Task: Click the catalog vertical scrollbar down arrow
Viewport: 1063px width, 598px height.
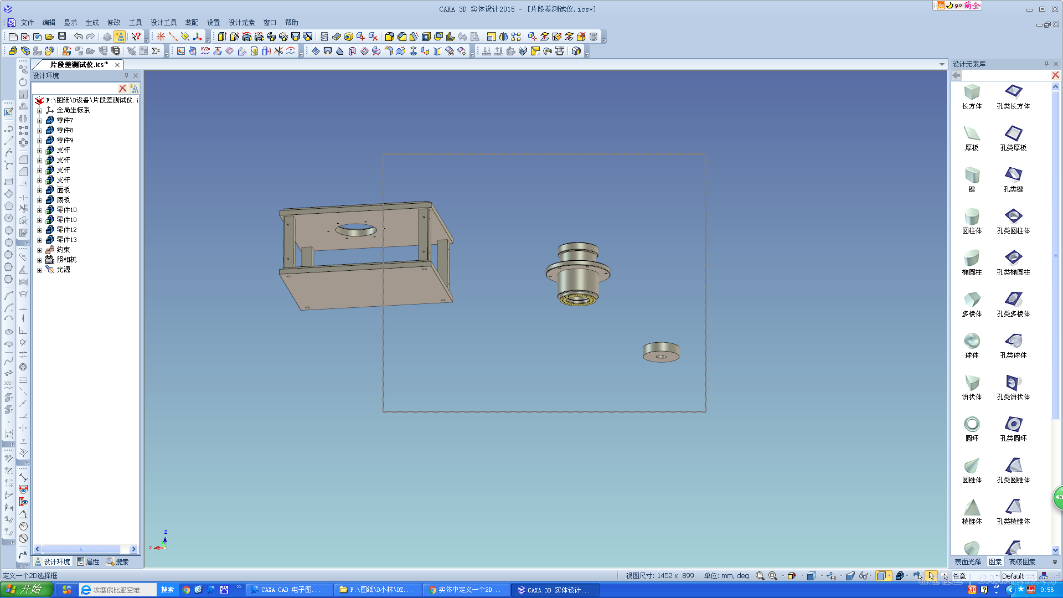Action: 1055,550
